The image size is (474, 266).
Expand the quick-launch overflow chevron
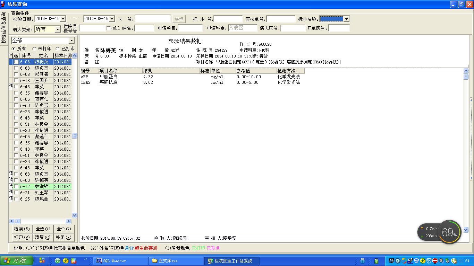85,259
